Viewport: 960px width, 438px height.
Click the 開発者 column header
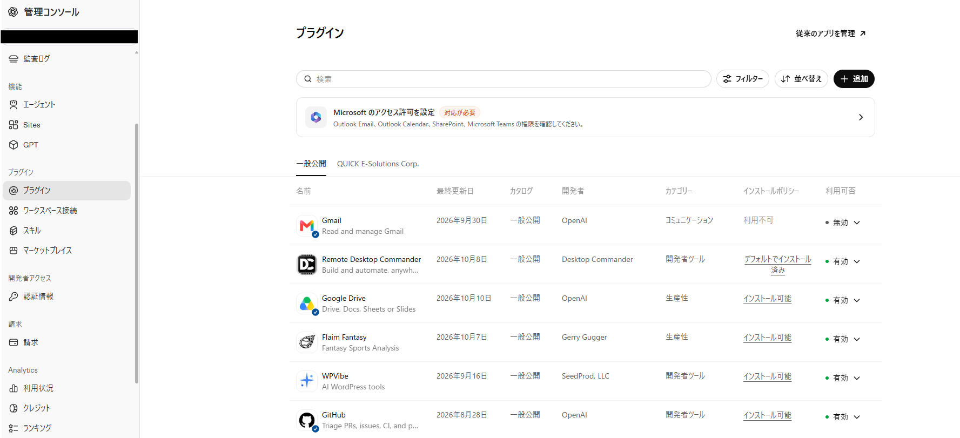tap(573, 191)
